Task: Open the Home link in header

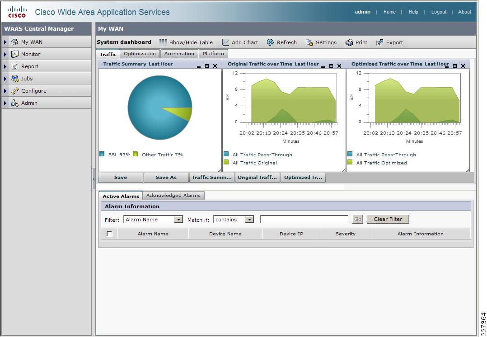Action: tap(389, 12)
